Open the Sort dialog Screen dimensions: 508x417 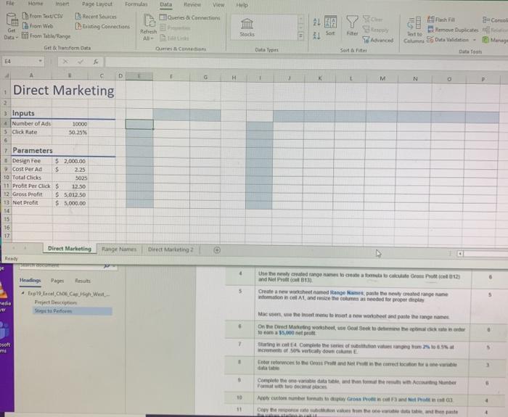[x=330, y=25]
